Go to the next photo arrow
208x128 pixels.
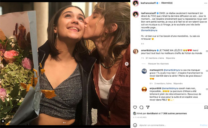click(127, 64)
